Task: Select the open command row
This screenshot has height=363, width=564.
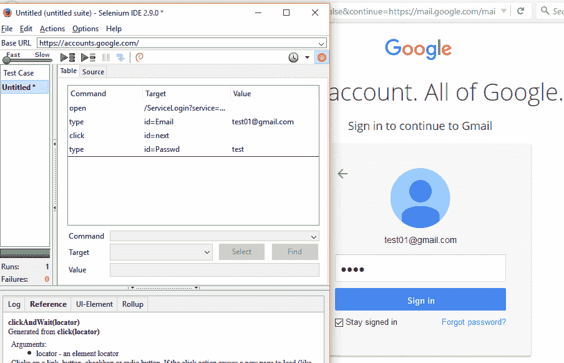Action: [x=193, y=108]
